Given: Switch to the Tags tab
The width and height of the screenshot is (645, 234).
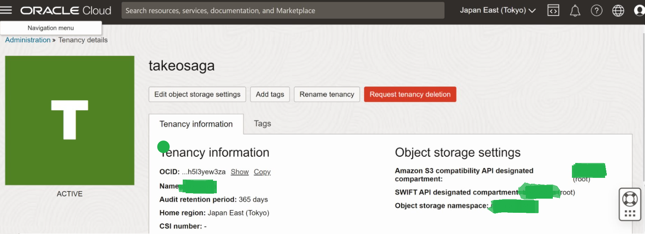Looking at the screenshot, I should 262,123.
